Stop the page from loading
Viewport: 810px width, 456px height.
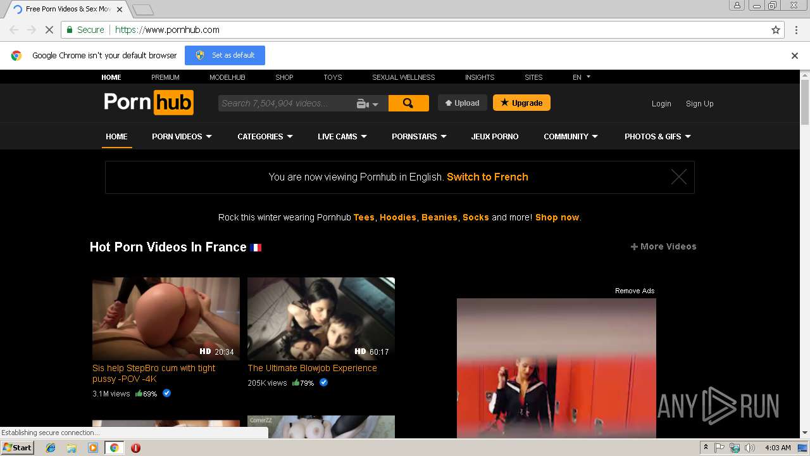click(x=49, y=30)
